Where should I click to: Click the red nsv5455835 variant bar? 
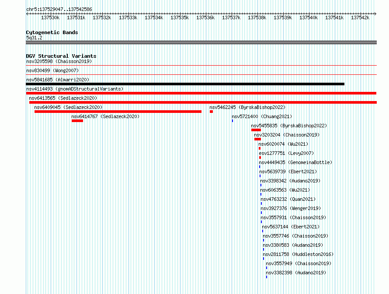pyautogui.click(x=256, y=130)
